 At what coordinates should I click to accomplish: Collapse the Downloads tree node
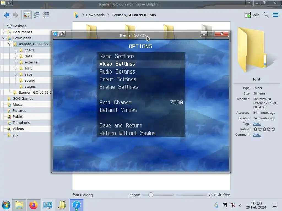coord(4,38)
